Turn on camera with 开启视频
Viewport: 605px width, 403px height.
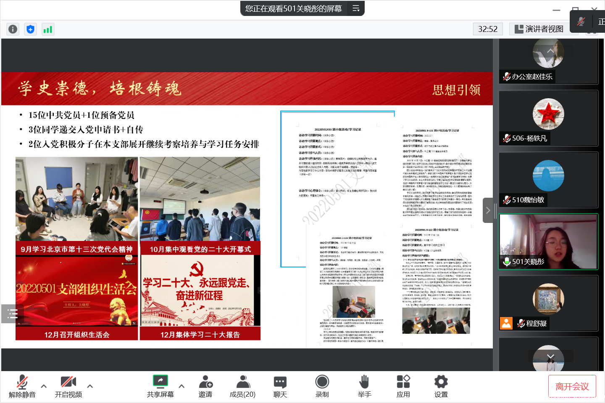(68, 386)
